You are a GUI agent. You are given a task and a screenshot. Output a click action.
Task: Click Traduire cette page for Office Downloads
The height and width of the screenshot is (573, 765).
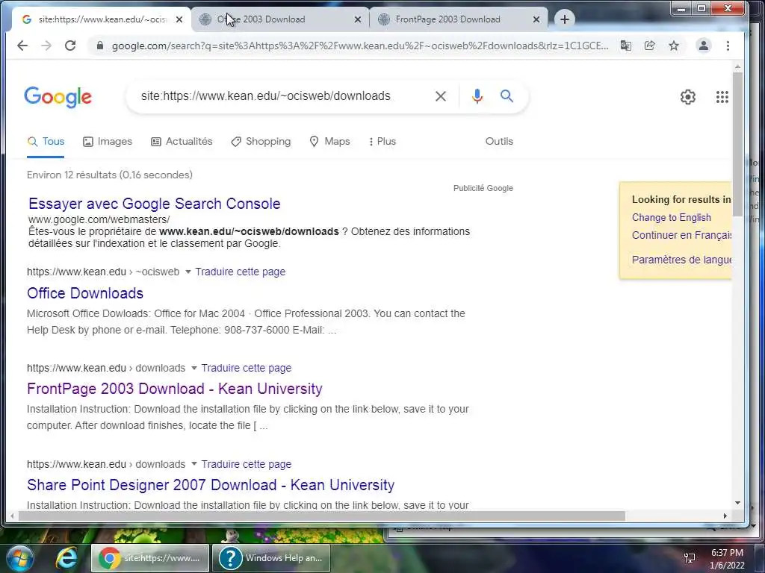pos(240,272)
